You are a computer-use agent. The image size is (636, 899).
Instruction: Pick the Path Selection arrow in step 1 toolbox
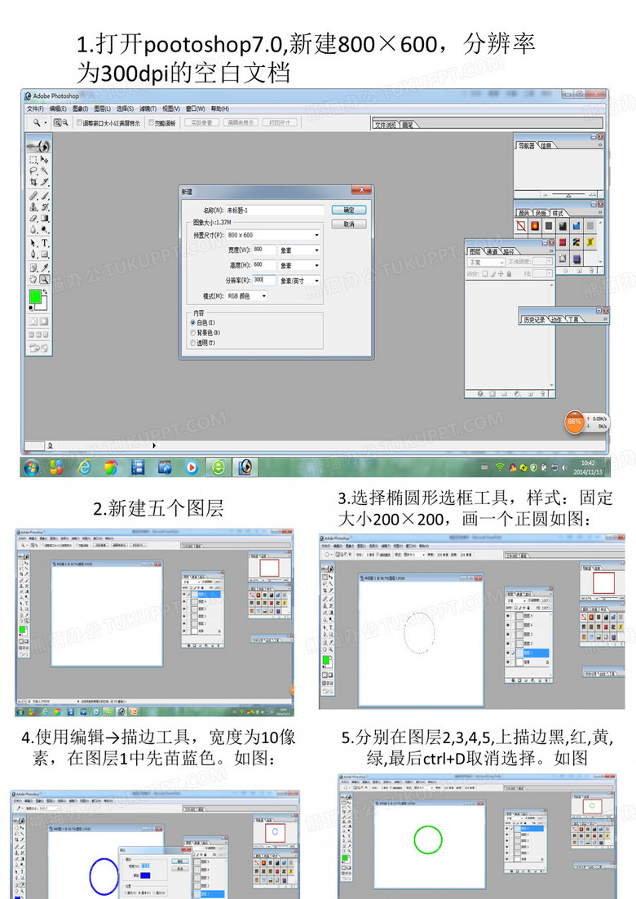tap(33, 243)
